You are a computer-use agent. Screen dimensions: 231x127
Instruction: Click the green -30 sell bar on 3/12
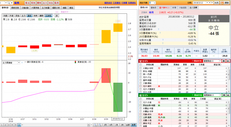click(118, 97)
